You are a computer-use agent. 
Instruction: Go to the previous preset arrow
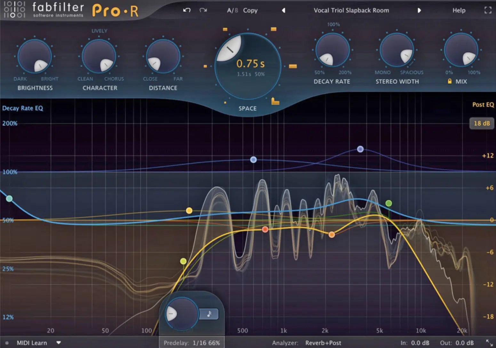pyautogui.click(x=284, y=10)
